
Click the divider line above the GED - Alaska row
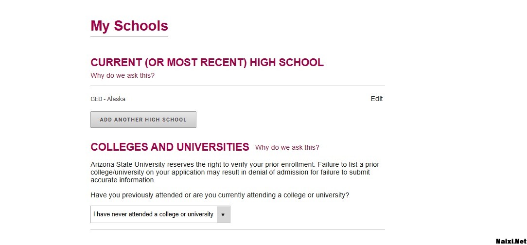click(x=237, y=86)
